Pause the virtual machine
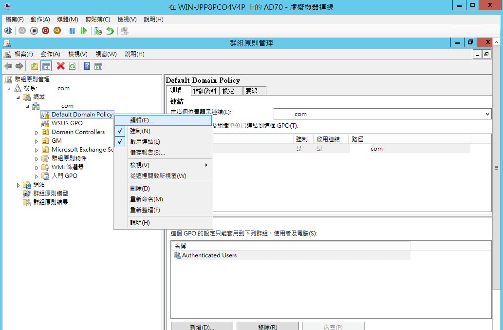503x330 pixels. tap(72, 31)
